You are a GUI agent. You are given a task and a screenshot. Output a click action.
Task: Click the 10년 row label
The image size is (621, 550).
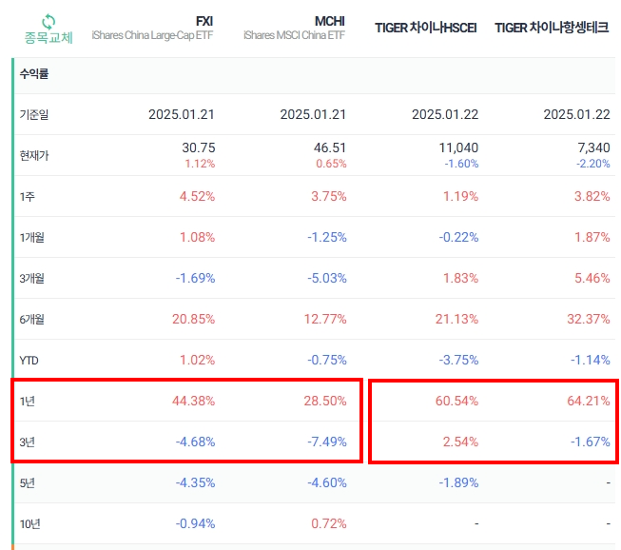(30, 524)
